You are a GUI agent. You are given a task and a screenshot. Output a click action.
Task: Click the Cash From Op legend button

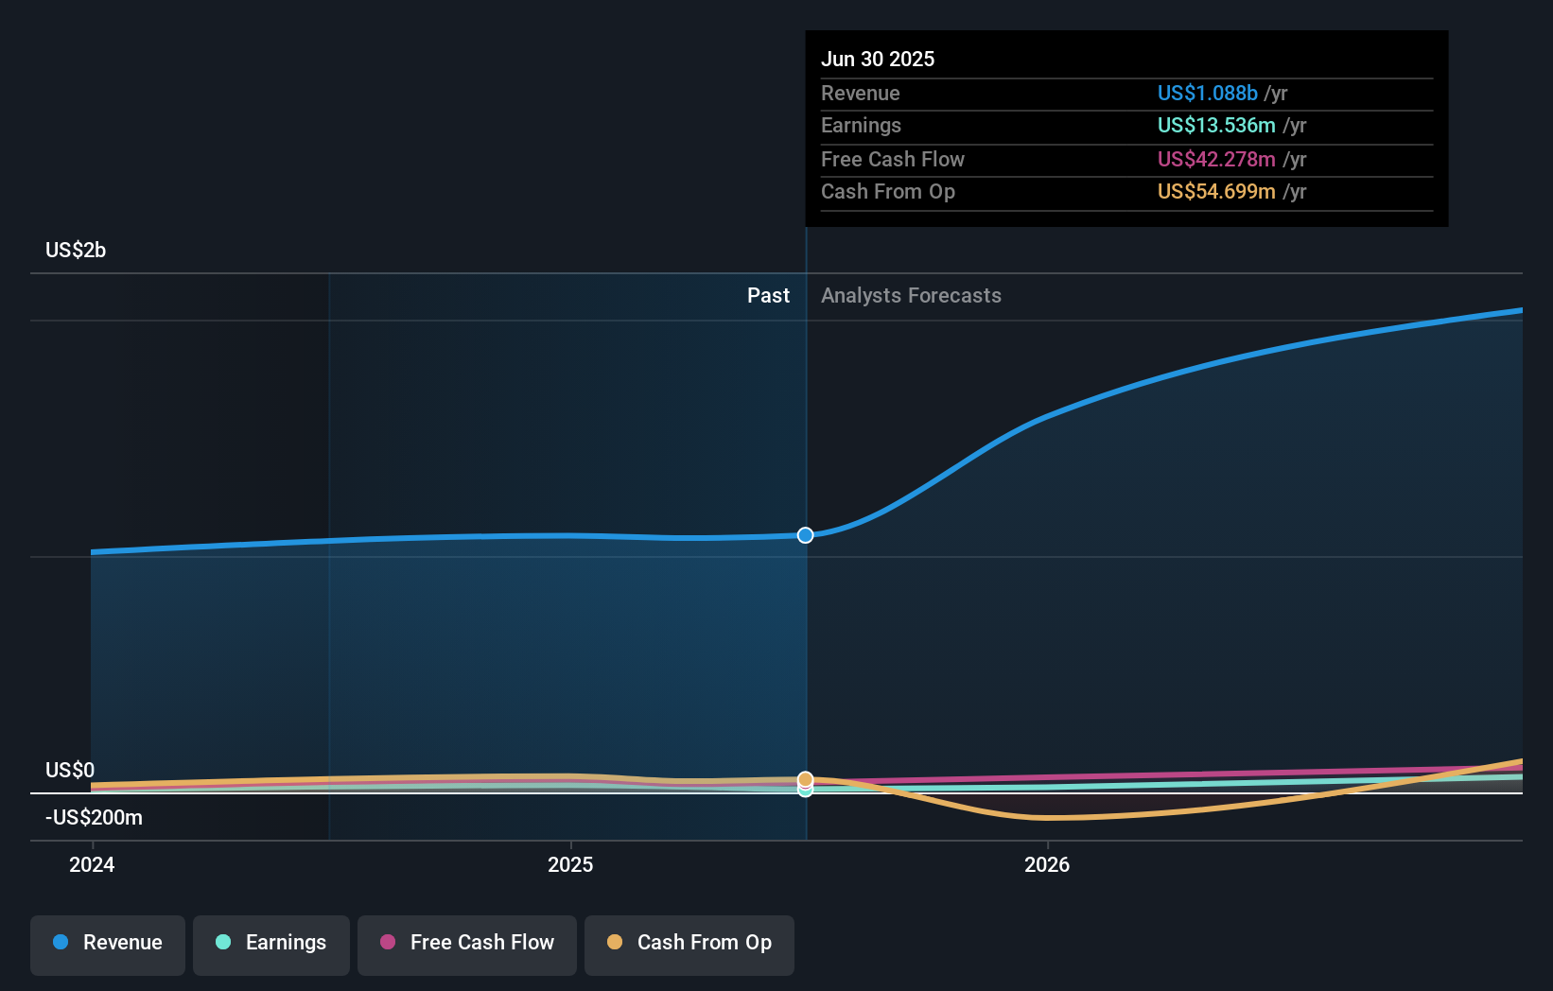coord(689,945)
